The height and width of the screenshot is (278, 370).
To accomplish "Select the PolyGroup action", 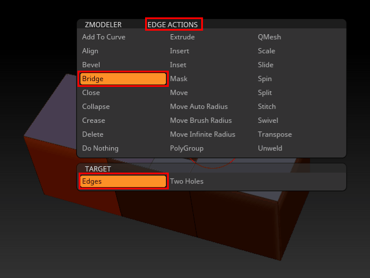I will pyautogui.click(x=187, y=148).
